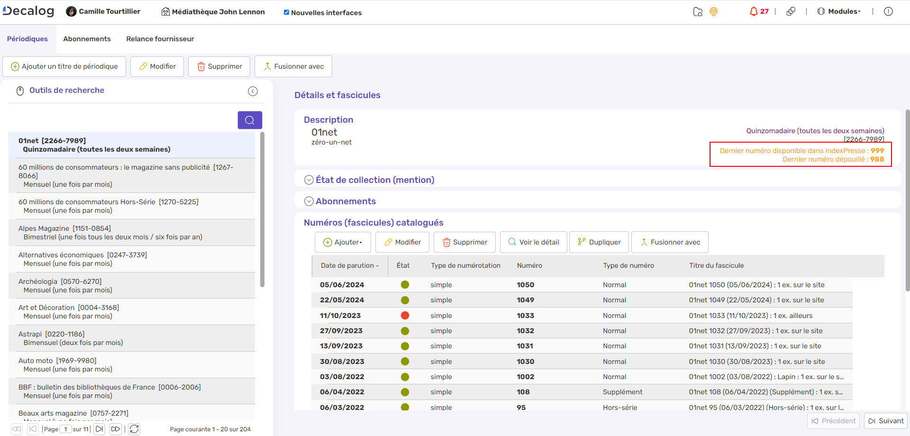
Task: Click the refresh icon in list pagination
Action: (135, 429)
